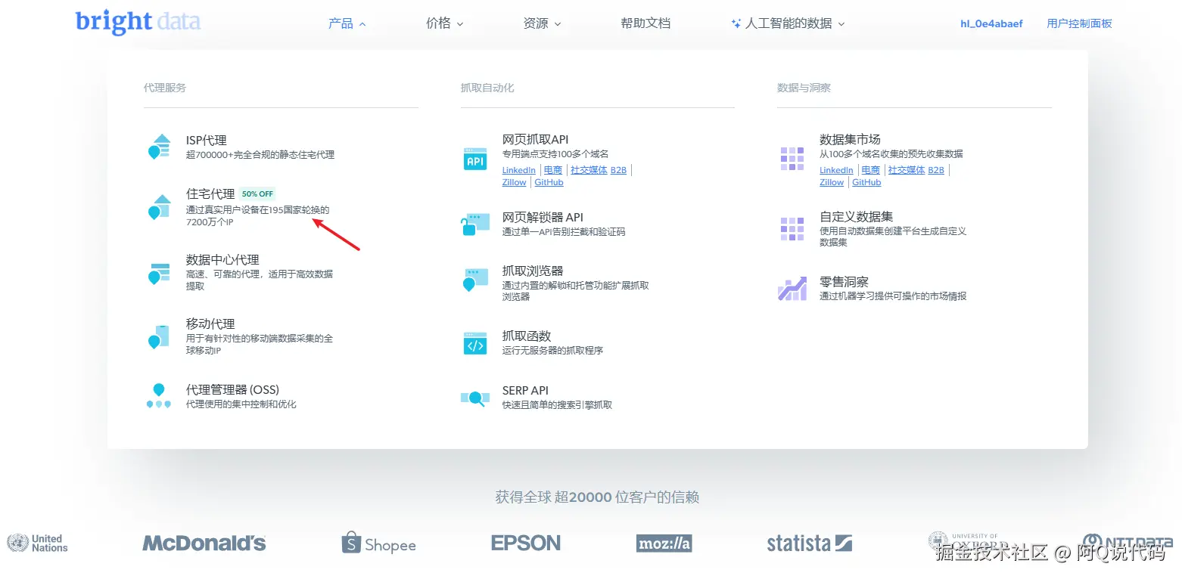1182x579 pixels.
Task: Click the Bright Data logo
Action: (138, 22)
